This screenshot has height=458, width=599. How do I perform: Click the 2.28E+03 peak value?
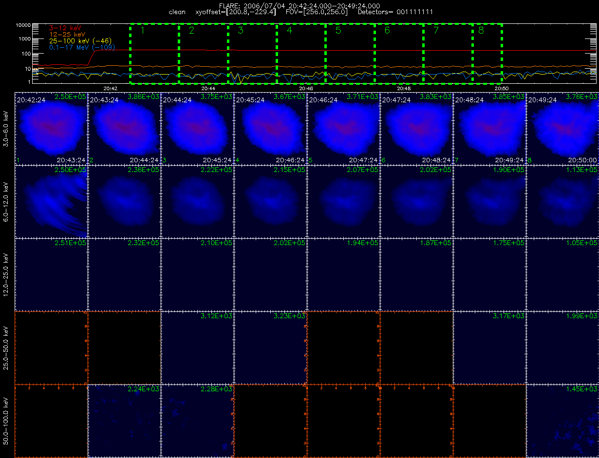(217, 389)
